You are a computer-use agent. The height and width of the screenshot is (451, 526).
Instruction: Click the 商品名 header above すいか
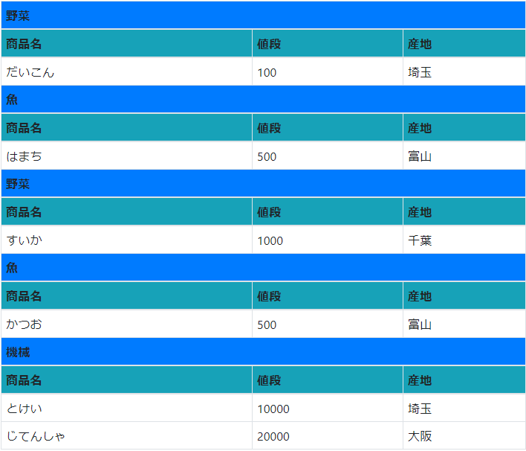click(126, 211)
